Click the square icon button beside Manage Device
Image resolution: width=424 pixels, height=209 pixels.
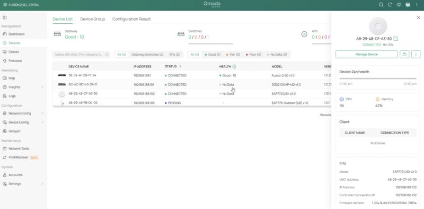pos(404,54)
